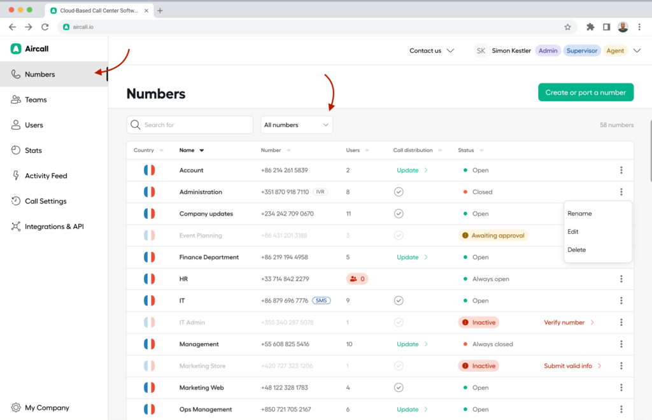Image resolution: width=652 pixels, height=420 pixels.
Task: Go to the Activity Feed page
Action: (x=45, y=176)
